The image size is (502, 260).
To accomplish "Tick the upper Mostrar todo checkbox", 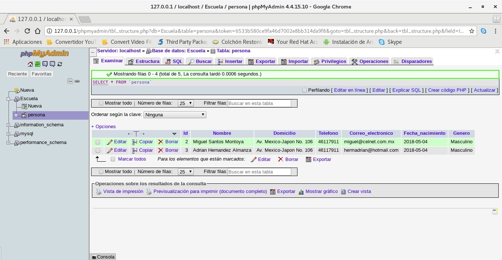I will (101, 103).
